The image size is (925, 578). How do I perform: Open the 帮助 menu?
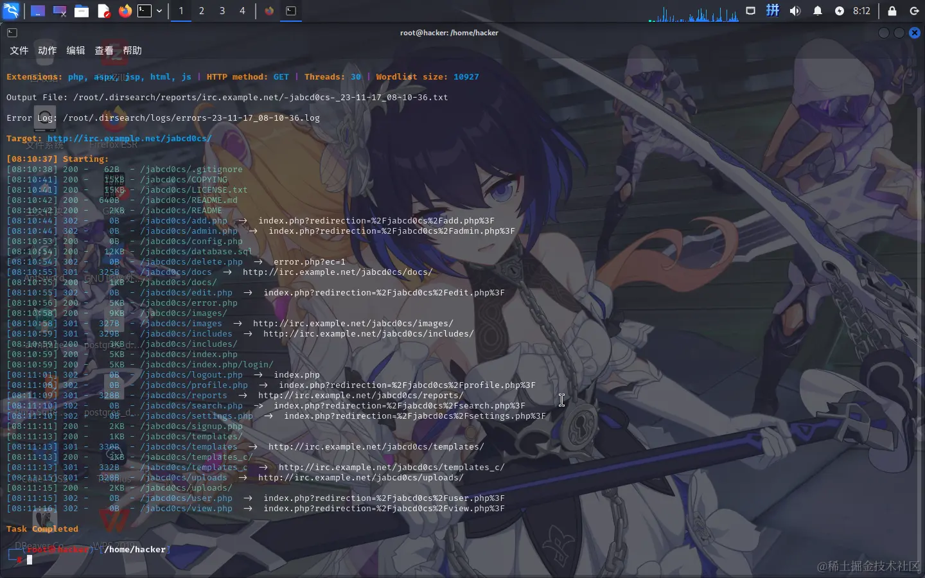tap(132, 51)
